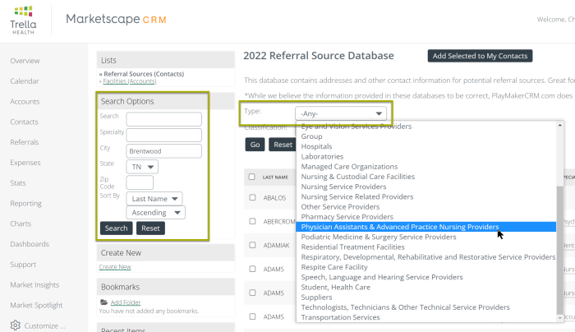Click the scrollbar thumb in the Type dropdown list
This screenshot has width=575, height=332.
(559, 250)
